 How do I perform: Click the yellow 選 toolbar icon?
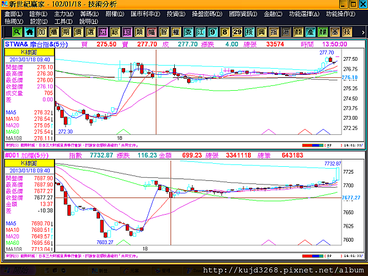pos(91,32)
